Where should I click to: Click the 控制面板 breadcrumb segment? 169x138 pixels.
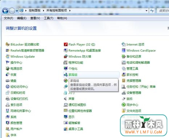34,11
